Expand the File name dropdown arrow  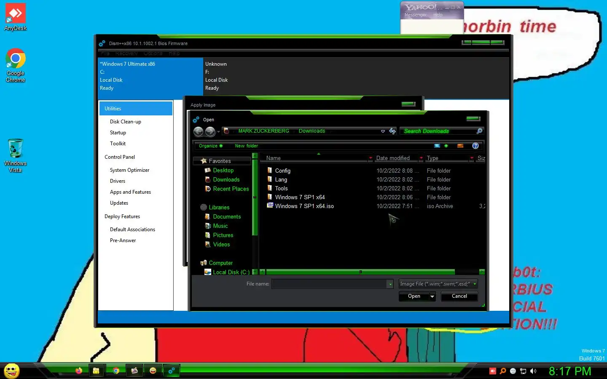click(390, 284)
